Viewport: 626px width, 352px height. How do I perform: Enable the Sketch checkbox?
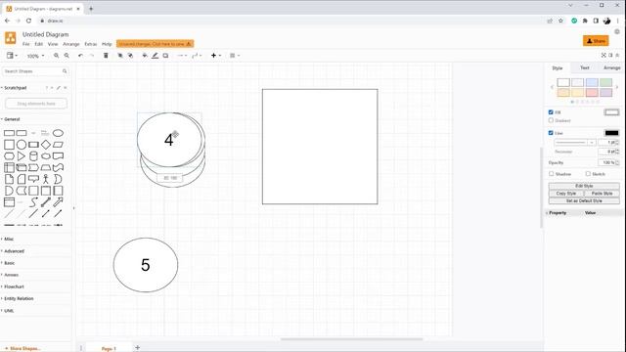[x=588, y=174]
